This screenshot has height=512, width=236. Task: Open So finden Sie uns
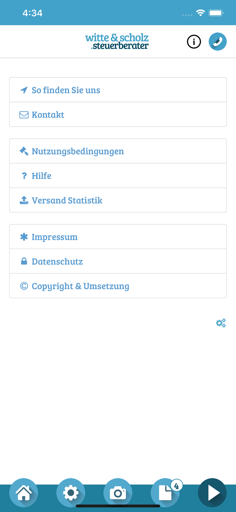pos(118,90)
